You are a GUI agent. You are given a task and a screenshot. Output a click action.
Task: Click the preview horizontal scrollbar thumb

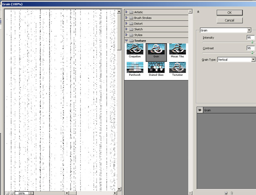point(73,193)
